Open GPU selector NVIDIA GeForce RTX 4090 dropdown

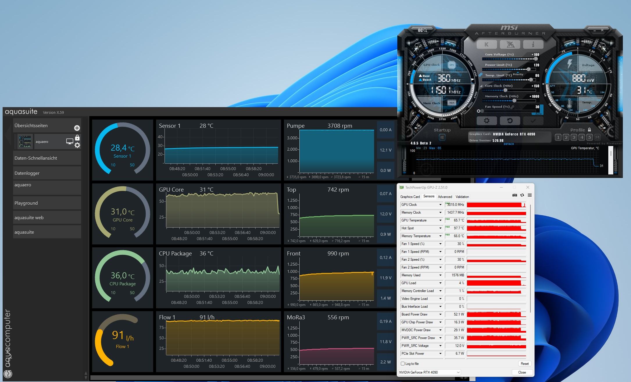(430, 372)
